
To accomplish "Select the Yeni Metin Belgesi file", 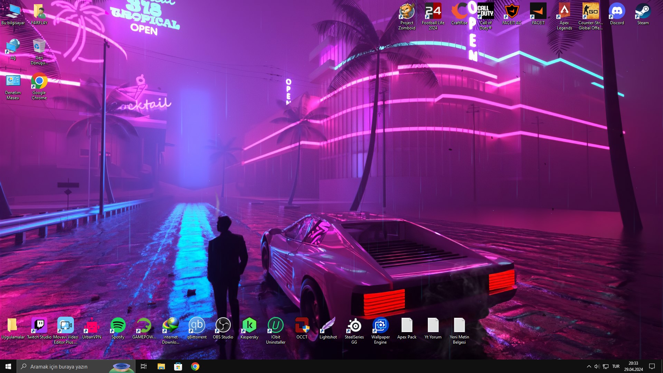I will pyautogui.click(x=460, y=331).
